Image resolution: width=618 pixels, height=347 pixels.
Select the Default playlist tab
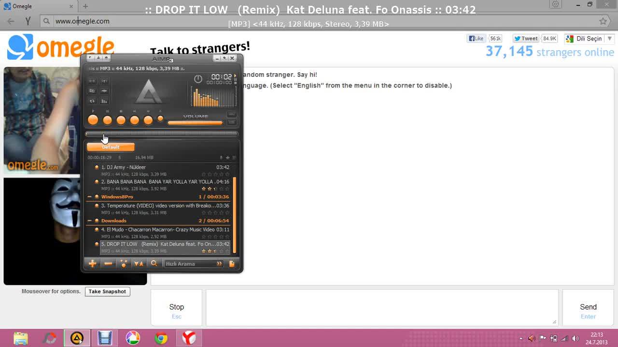[111, 147]
